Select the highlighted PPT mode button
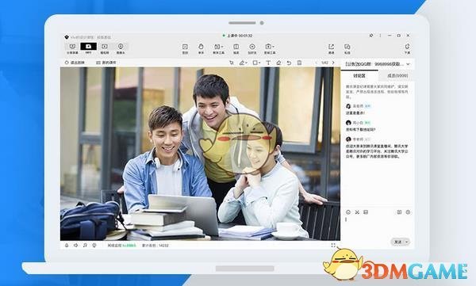476x286 pixels. click(88, 47)
